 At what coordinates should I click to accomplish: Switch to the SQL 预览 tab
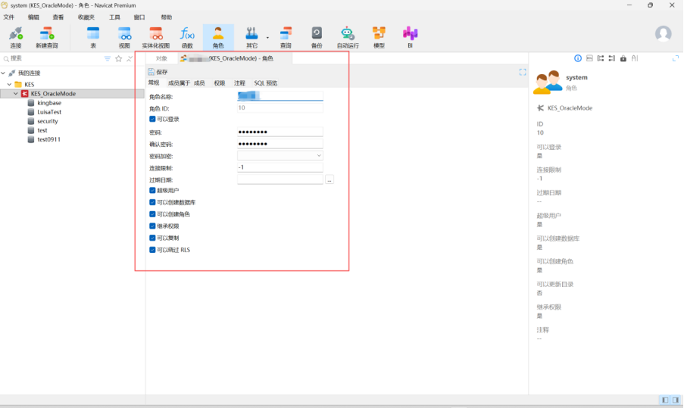click(x=265, y=83)
